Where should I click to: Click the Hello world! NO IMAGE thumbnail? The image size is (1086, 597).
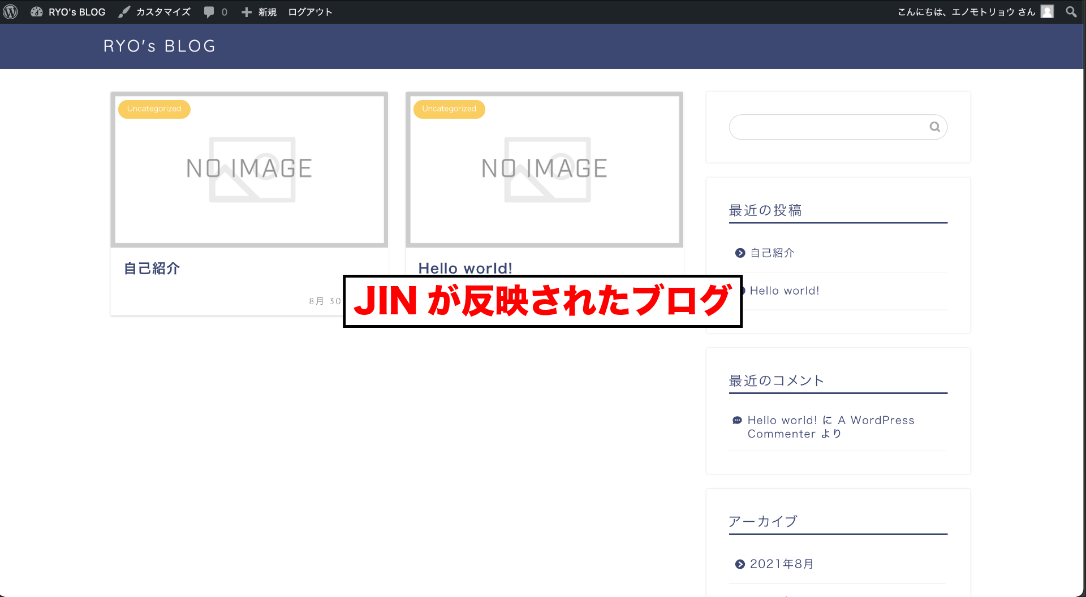[545, 170]
